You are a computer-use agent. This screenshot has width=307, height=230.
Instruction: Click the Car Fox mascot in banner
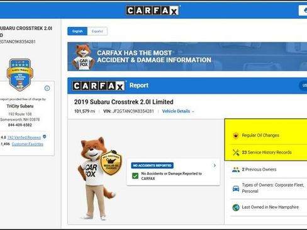83,57
